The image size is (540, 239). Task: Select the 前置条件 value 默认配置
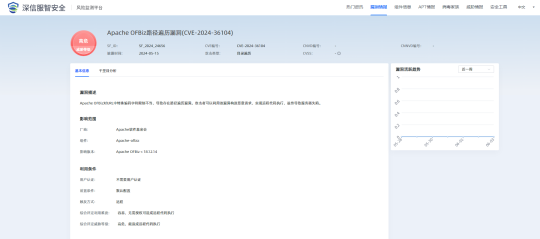[x=123, y=190]
